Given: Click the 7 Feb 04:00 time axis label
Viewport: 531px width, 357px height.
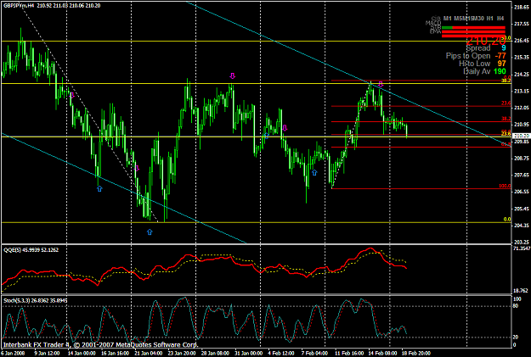Looking at the screenshot, I should tap(314, 354).
